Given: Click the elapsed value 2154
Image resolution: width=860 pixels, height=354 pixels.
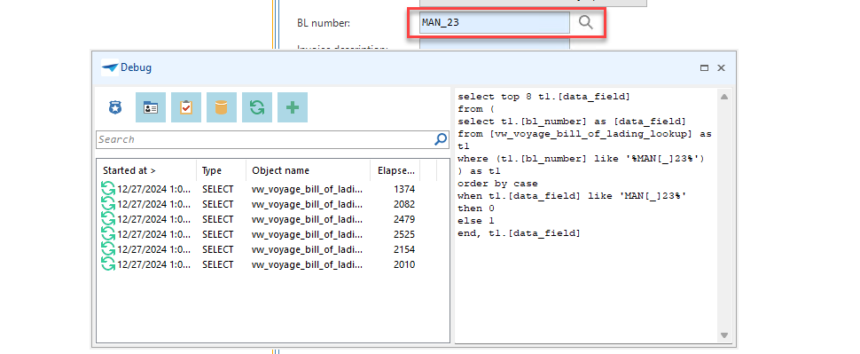Looking at the screenshot, I should pyautogui.click(x=404, y=249).
